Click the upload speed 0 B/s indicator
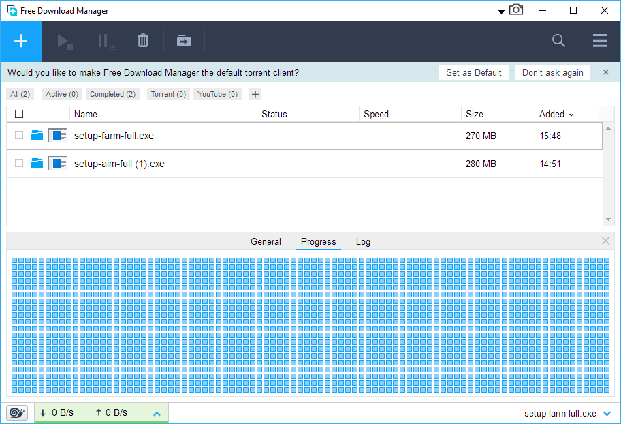This screenshot has height=424, width=621. coord(111,413)
